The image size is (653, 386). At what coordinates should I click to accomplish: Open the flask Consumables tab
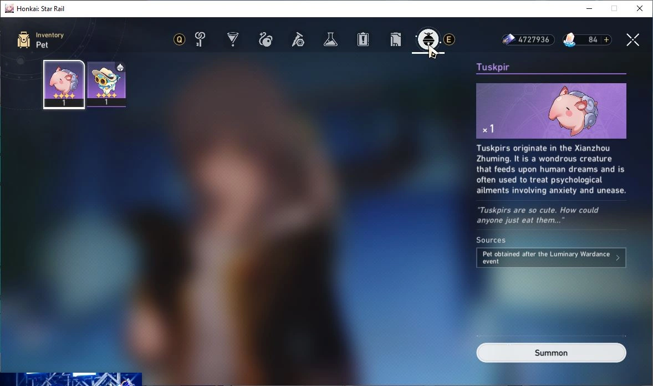330,39
